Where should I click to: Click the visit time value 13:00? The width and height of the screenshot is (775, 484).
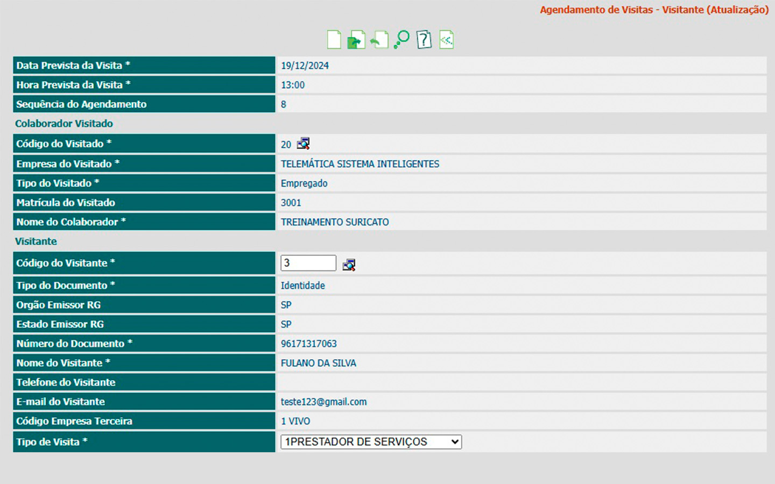tap(293, 85)
